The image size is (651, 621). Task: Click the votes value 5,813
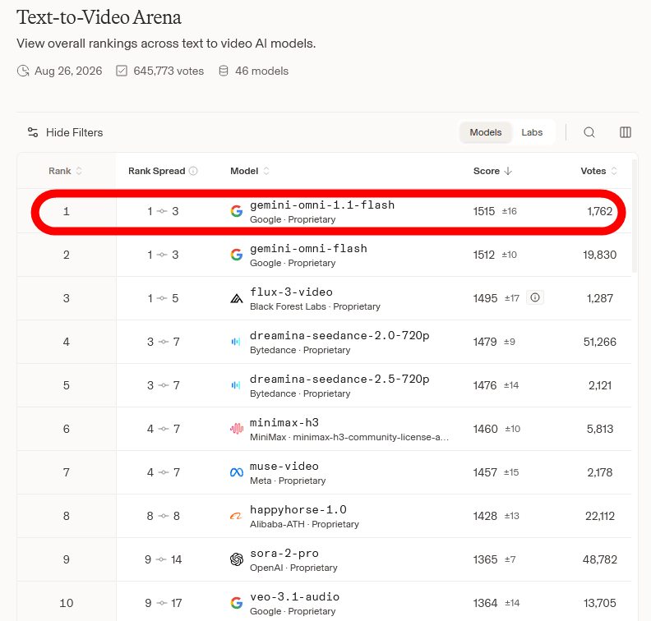click(599, 429)
